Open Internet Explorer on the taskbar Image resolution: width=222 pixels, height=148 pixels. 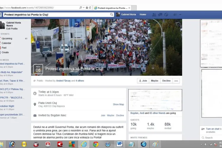(x=84, y=144)
